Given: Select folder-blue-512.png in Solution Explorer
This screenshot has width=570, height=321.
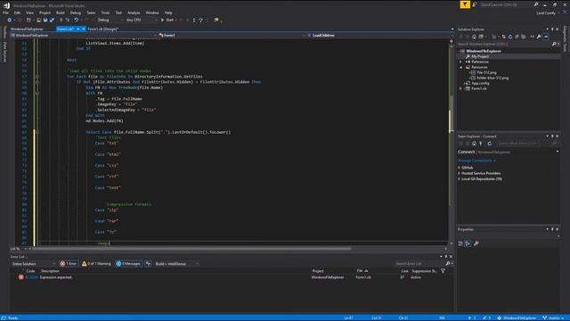Looking at the screenshot, I should point(493,78).
